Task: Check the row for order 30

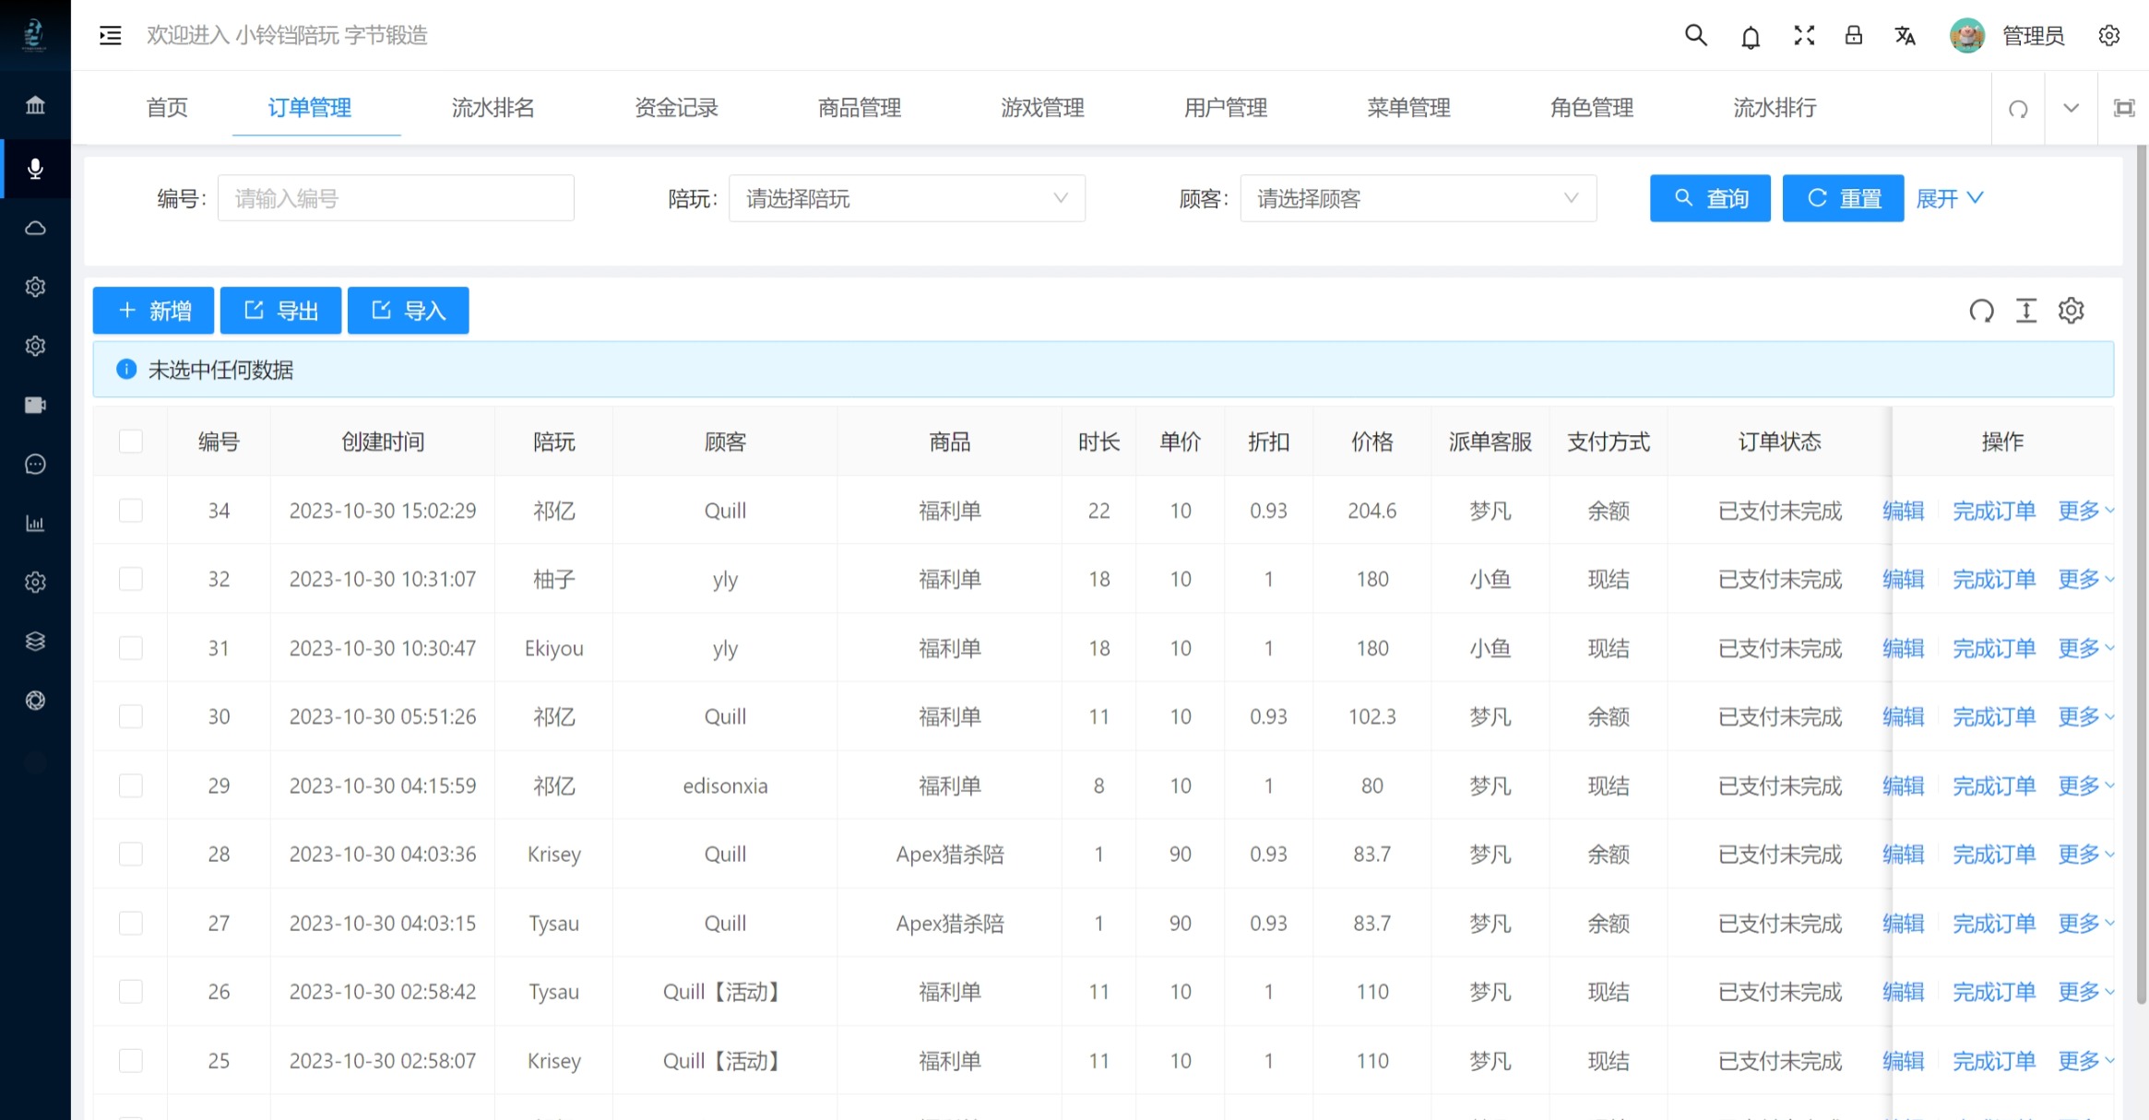Action: pos(131,716)
